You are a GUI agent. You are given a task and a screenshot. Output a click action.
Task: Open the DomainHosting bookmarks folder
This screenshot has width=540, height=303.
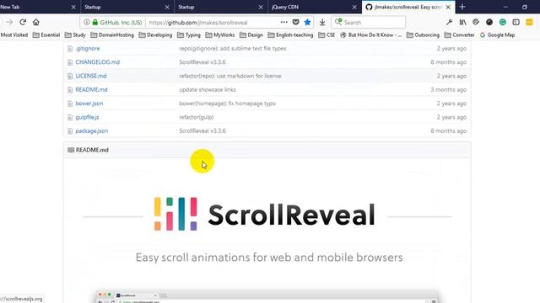(112, 35)
